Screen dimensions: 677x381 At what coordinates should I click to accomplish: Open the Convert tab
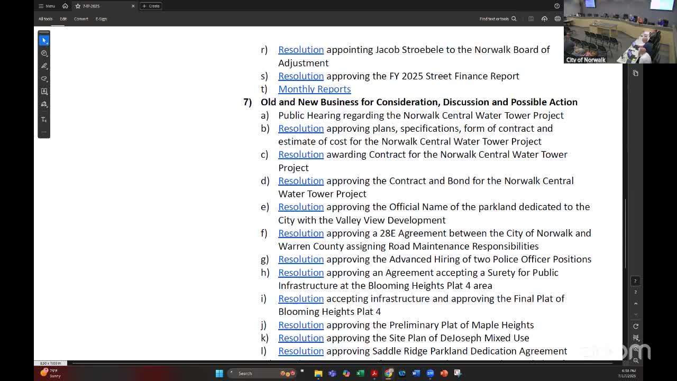tap(81, 19)
